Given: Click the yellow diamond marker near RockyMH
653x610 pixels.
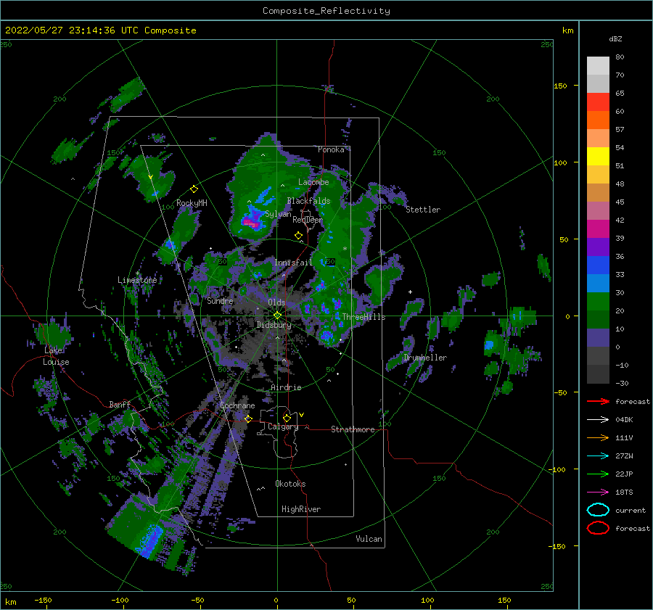Looking at the screenshot, I should pos(194,189).
